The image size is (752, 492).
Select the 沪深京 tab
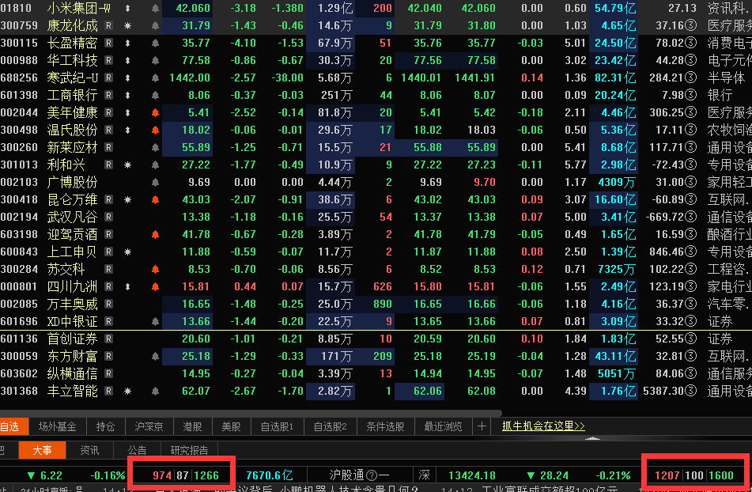click(149, 426)
